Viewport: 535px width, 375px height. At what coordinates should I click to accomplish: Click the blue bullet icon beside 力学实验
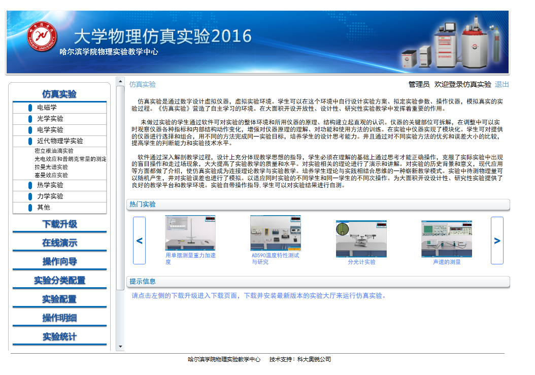30,197
